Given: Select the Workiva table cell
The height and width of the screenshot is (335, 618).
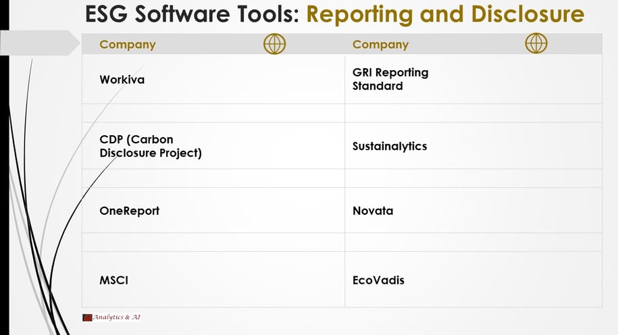Looking at the screenshot, I should point(213,79).
